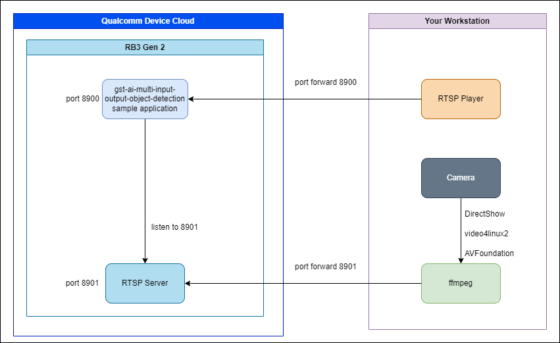This screenshot has height=343, width=560.
Task: Select the RTSP Player box
Action: (461, 99)
